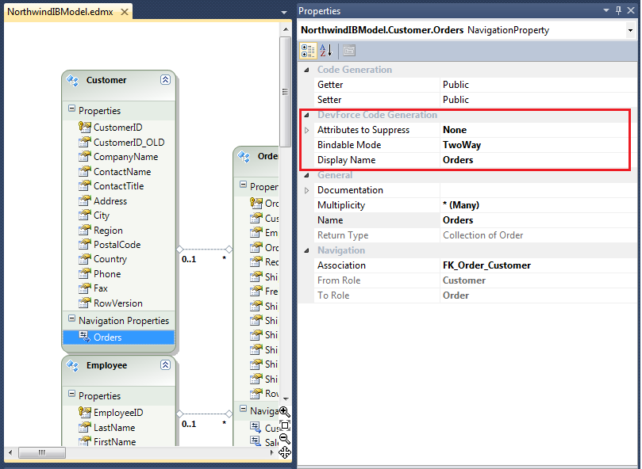The image size is (642, 469).
Task: Toggle auto-hide pin on Properties panel
Action: (x=619, y=10)
